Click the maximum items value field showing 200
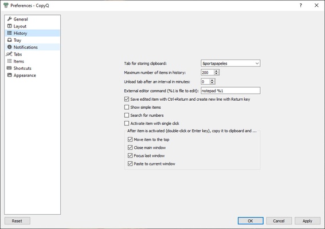 point(207,73)
